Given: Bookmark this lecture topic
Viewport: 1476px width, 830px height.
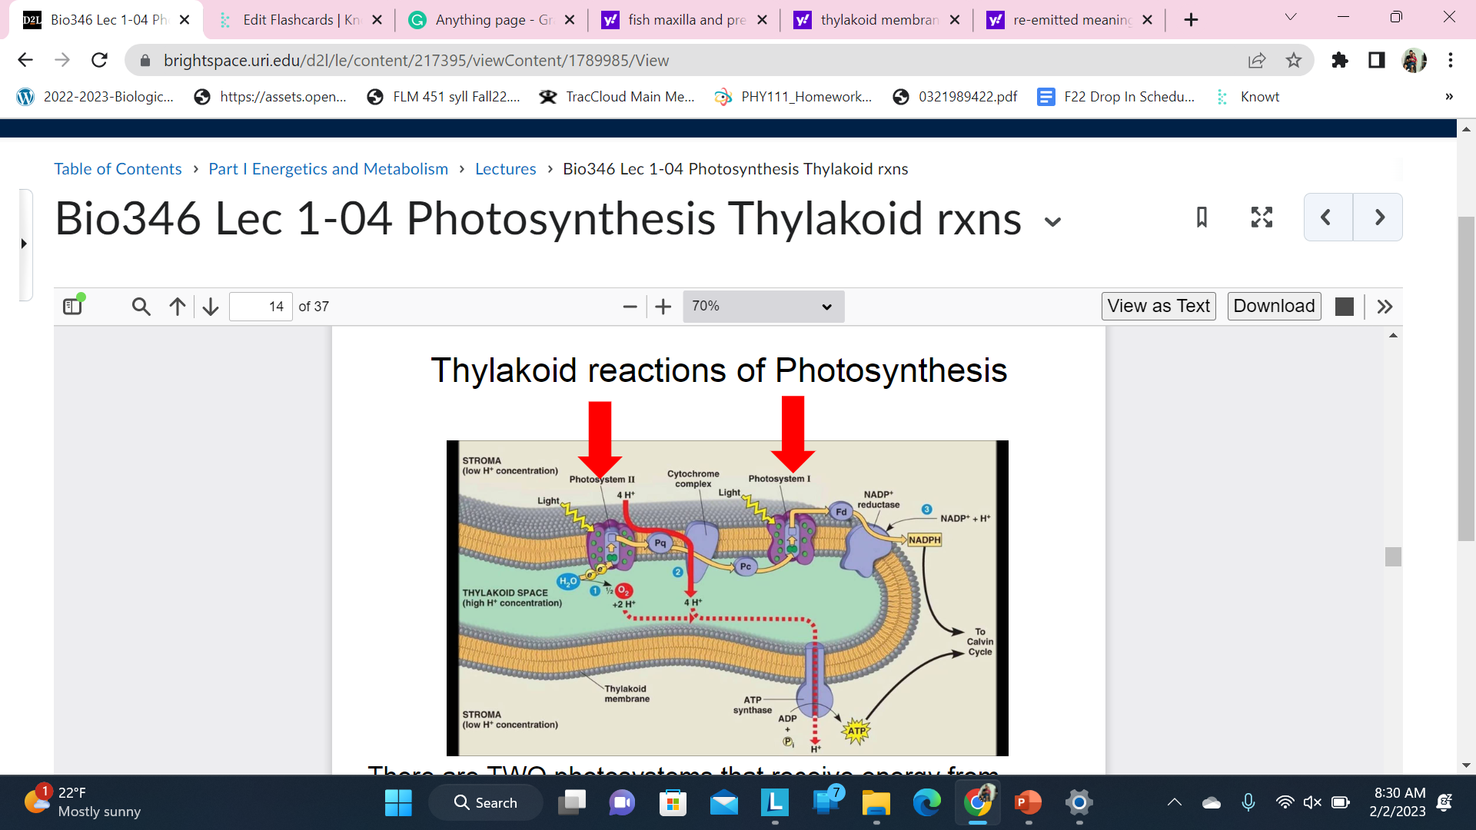Looking at the screenshot, I should point(1202,217).
